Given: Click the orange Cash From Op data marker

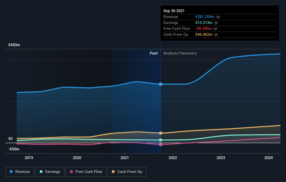Looking at the screenshot, I should pyautogui.click(x=161, y=133).
